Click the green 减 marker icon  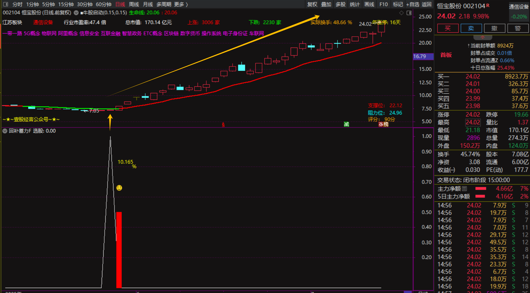click(346, 124)
